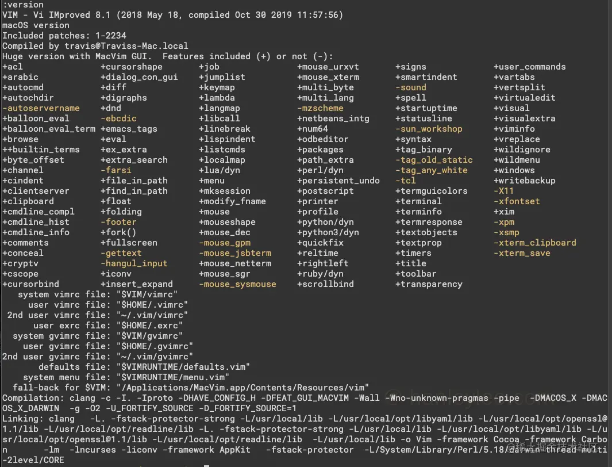Click the '-tag_any_white' feature
The width and height of the screenshot is (612, 467).
coord(432,170)
